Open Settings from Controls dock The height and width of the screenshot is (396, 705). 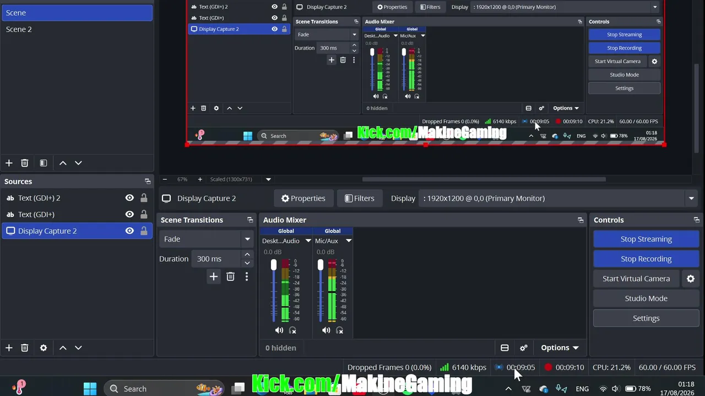click(646, 318)
